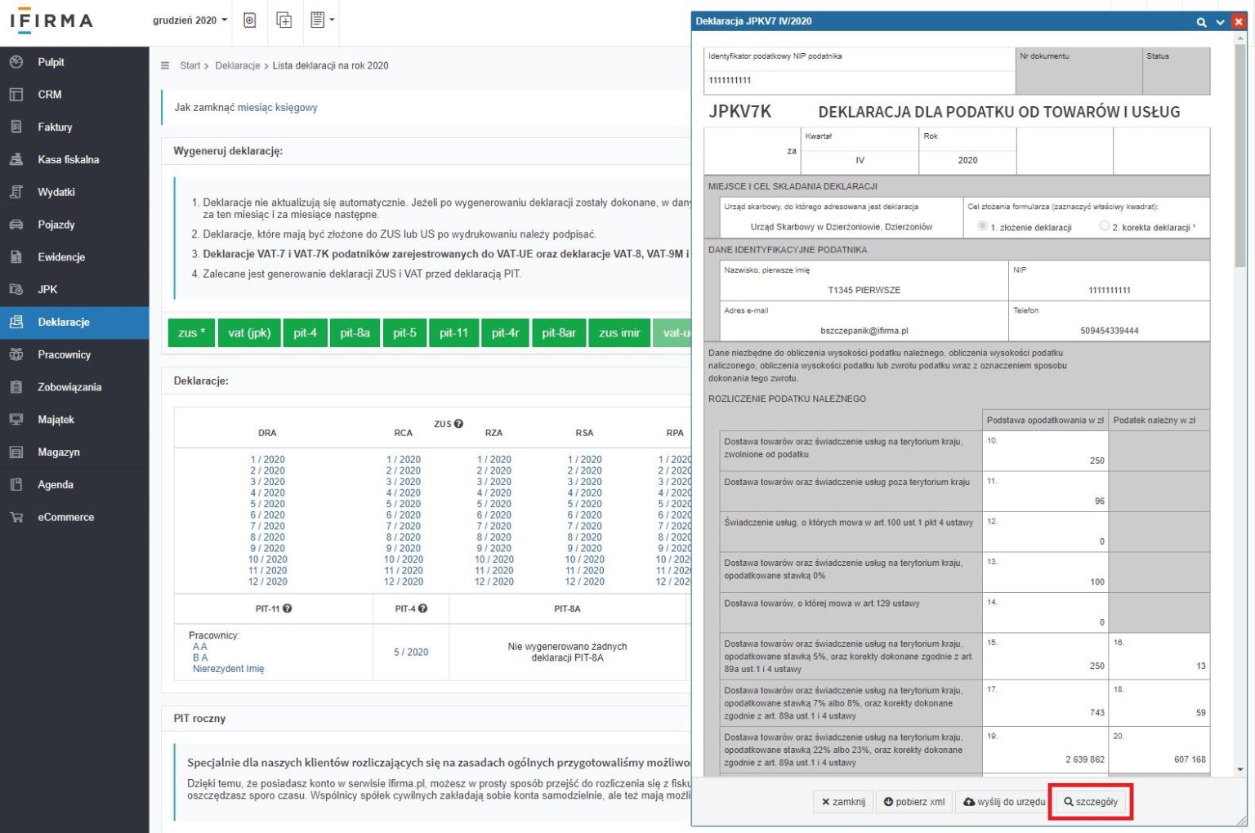This screenshot has width=1255, height=833.
Task: Select radio 'złożenie deklaracji'
Action: [x=982, y=226]
